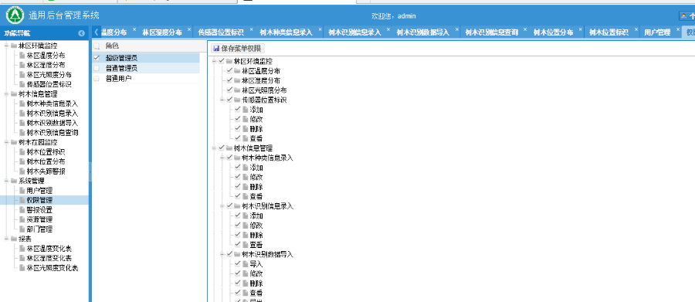Image resolution: width=695 pixels, height=302 pixels.
Task: Close the 林区湿度分布 tab
Action: (189, 29)
